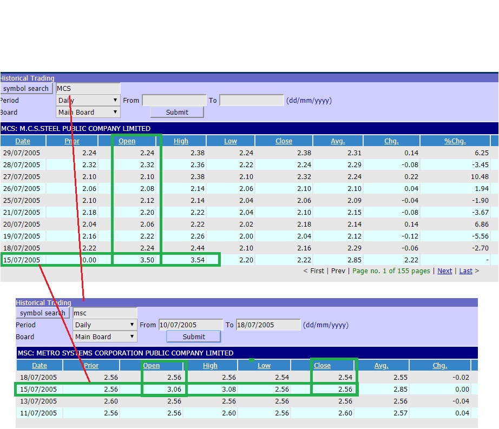
Task: Click the 2.31 Avg. value for 29/07/2005
Action: click(354, 153)
